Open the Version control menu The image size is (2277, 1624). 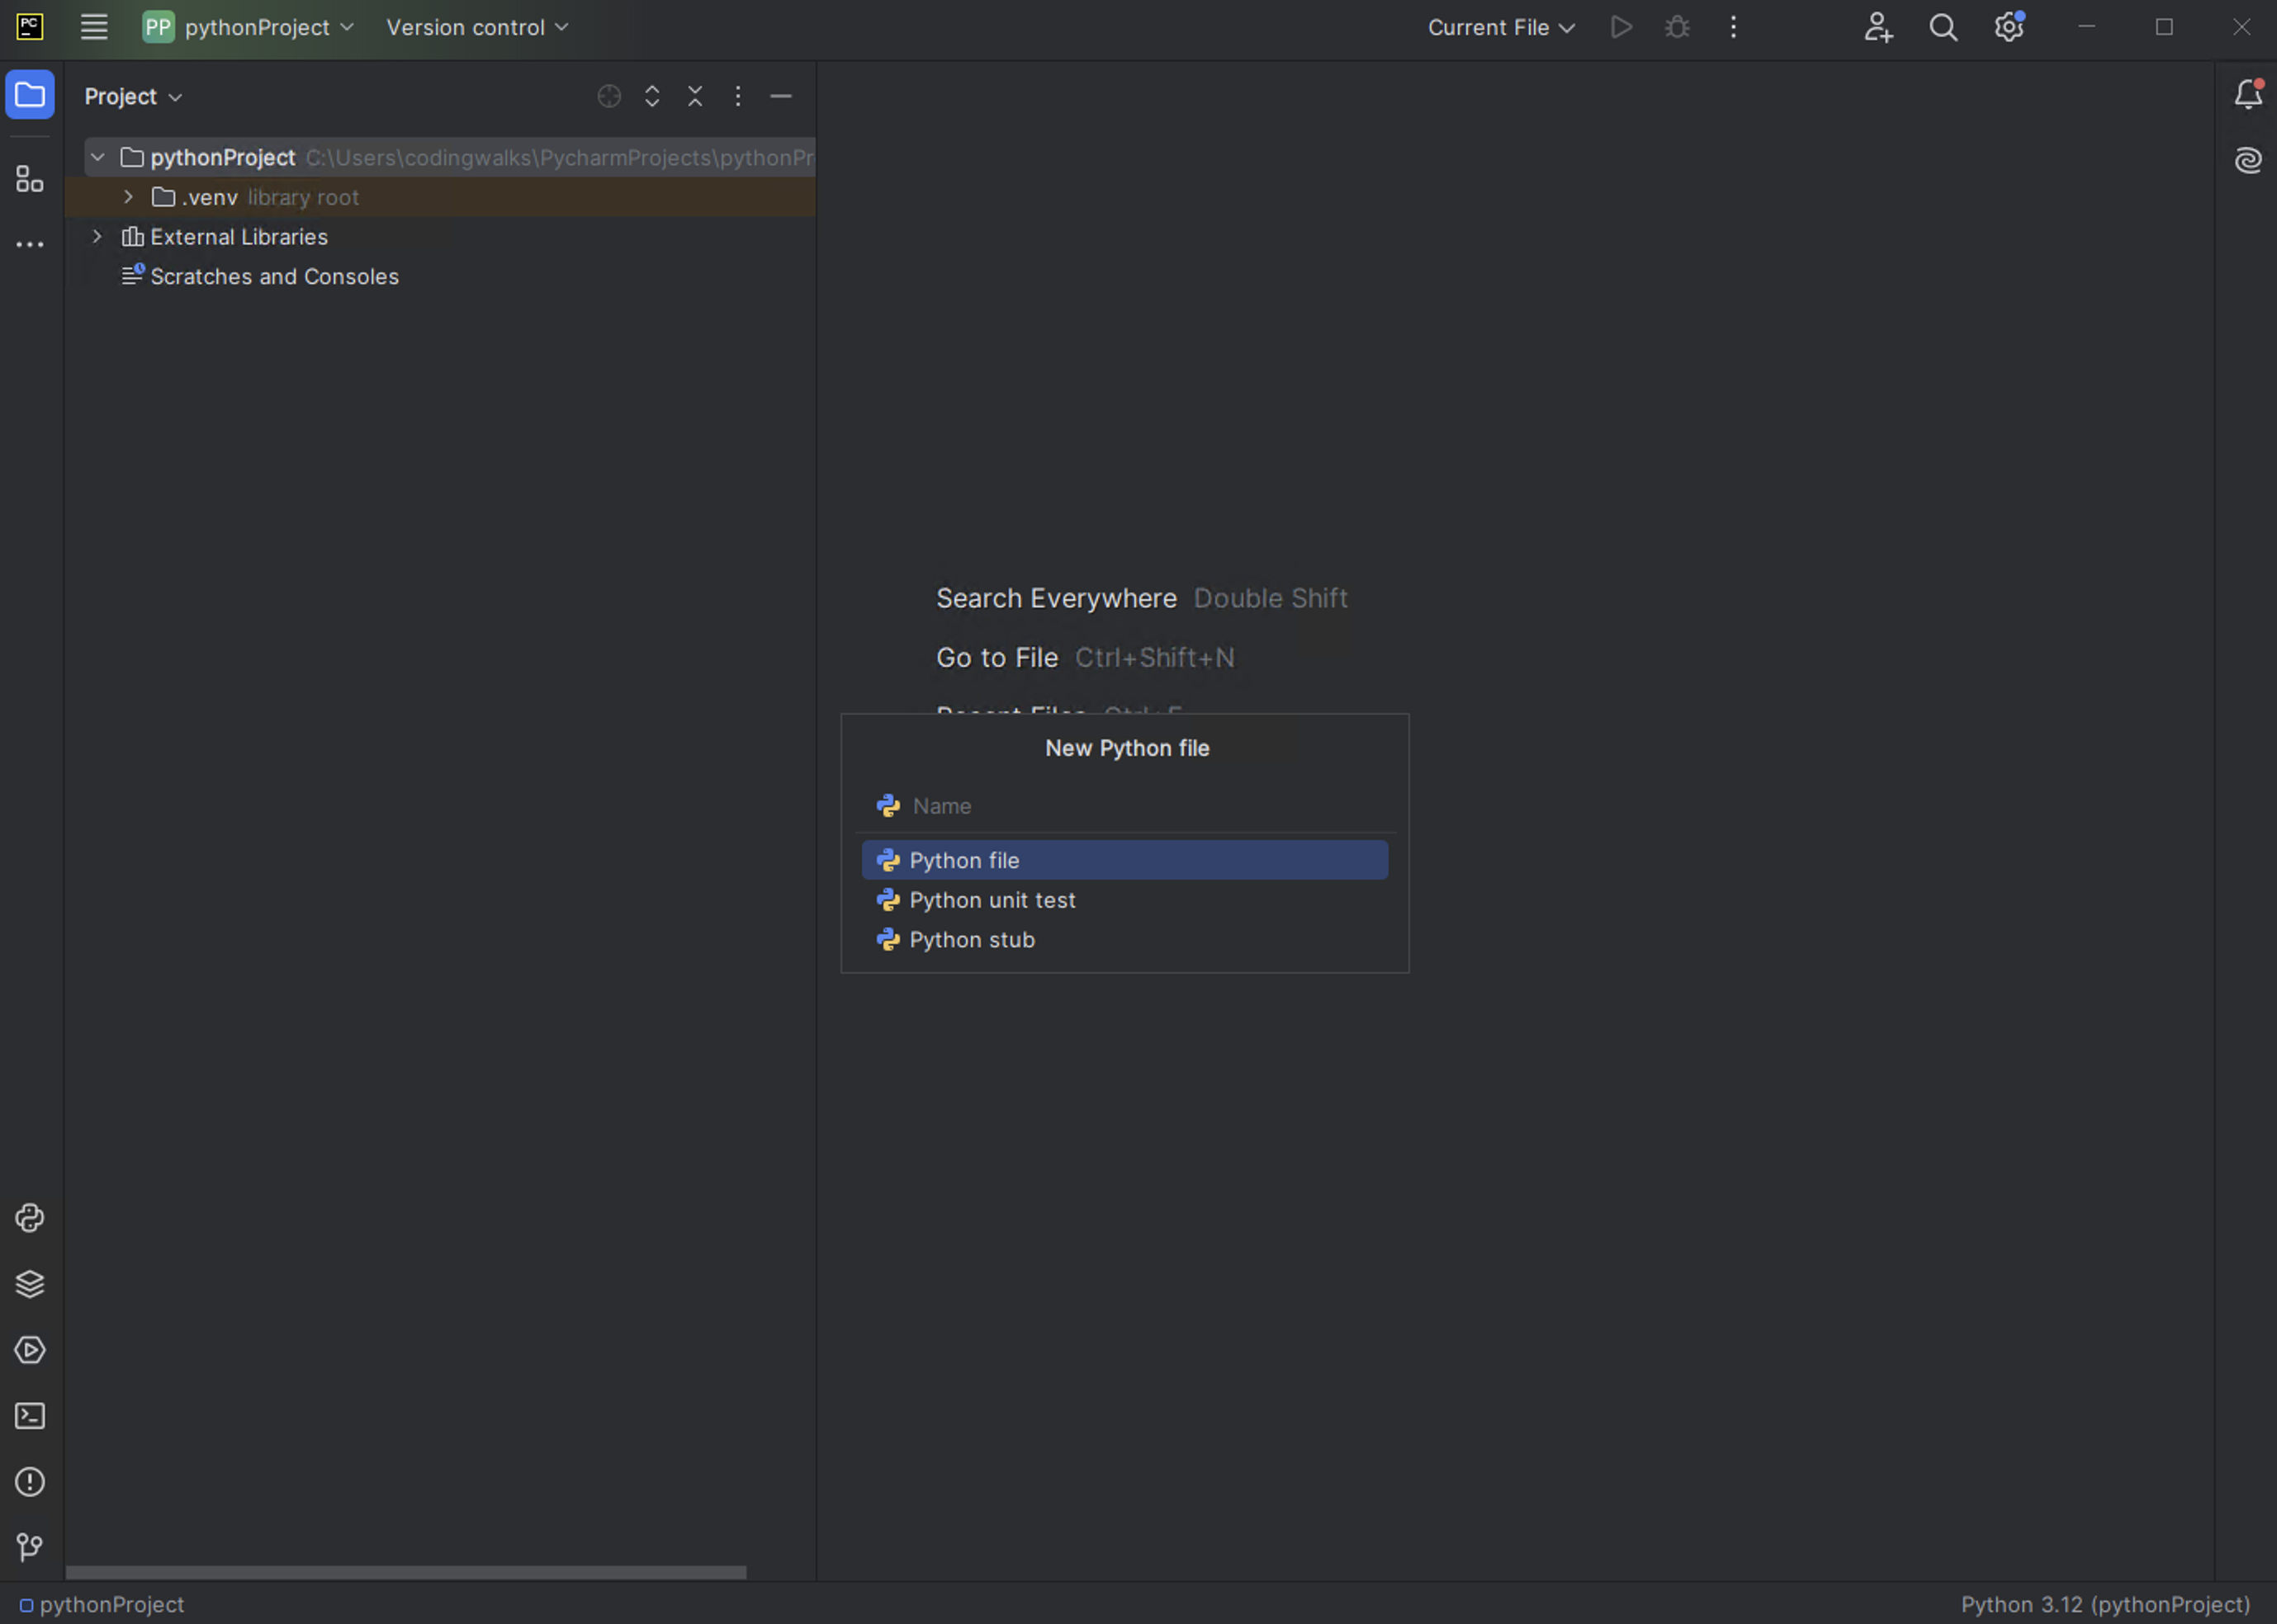coord(476,28)
